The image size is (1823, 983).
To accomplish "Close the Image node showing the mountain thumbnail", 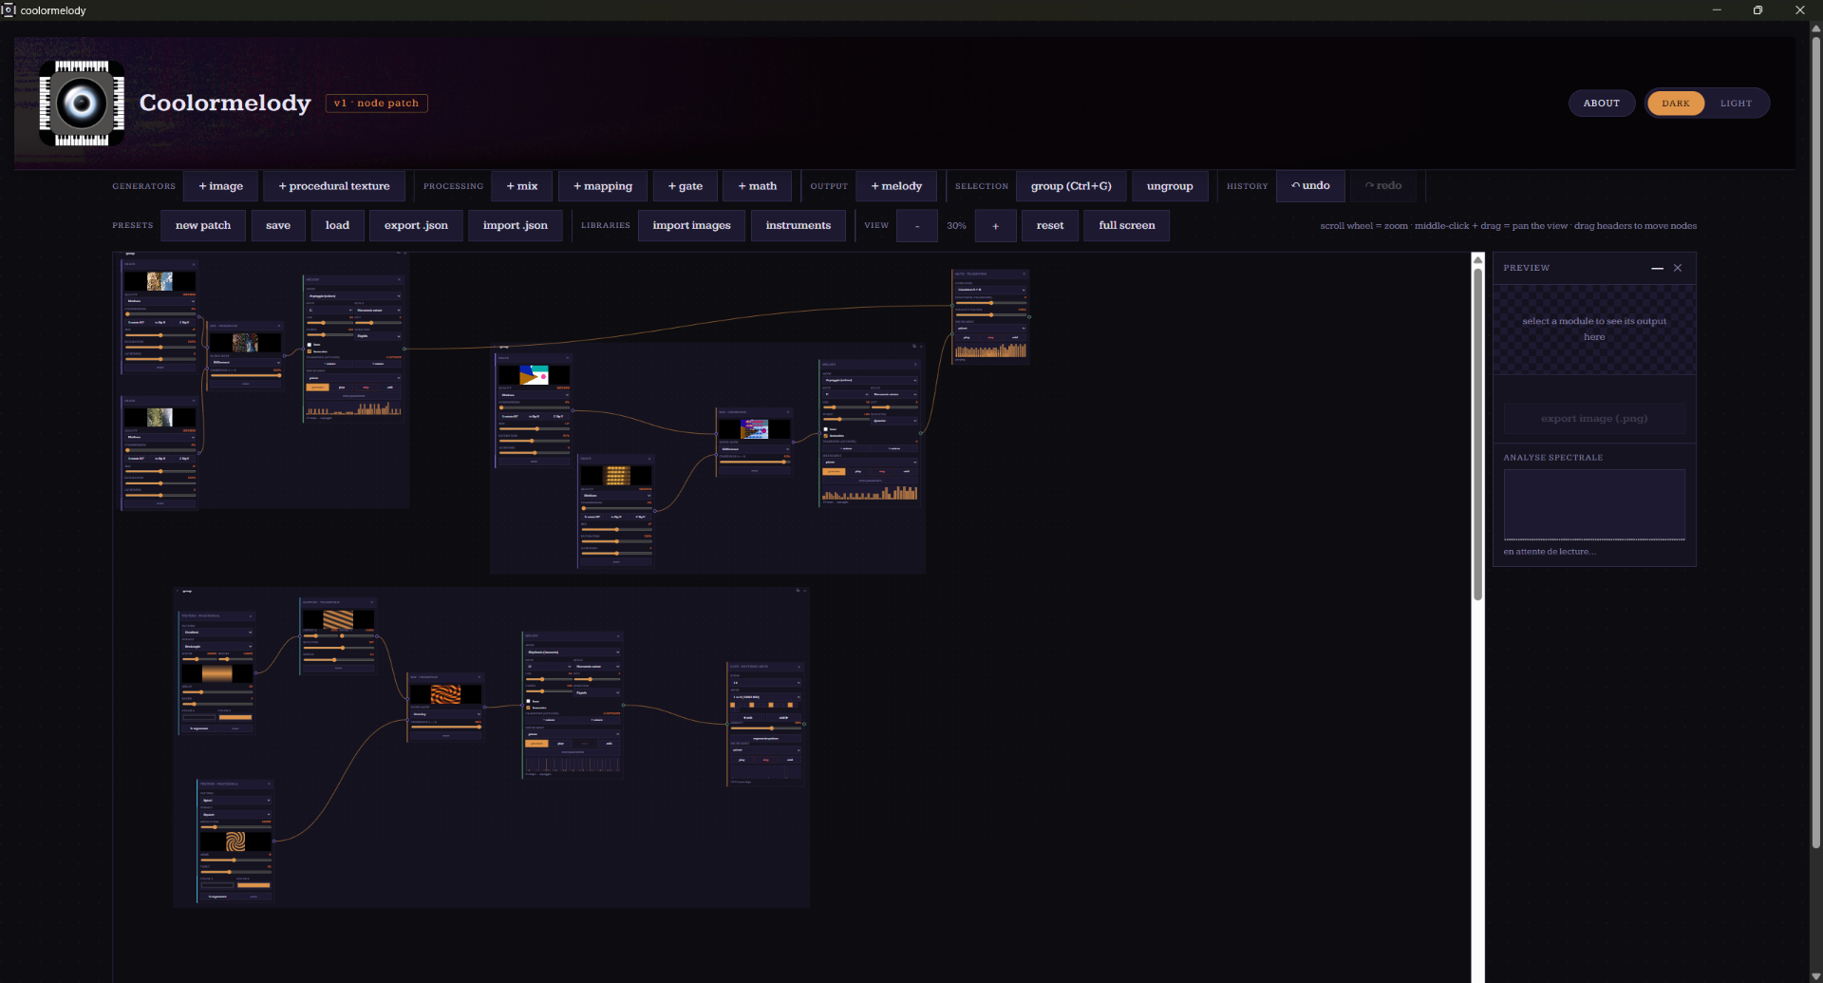I will (x=194, y=264).
